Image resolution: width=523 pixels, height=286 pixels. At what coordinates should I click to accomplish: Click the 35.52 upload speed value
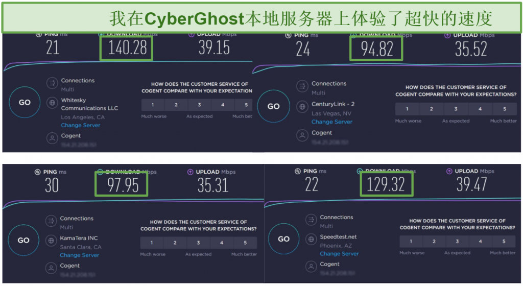pyautogui.click(x=470, y=49)
